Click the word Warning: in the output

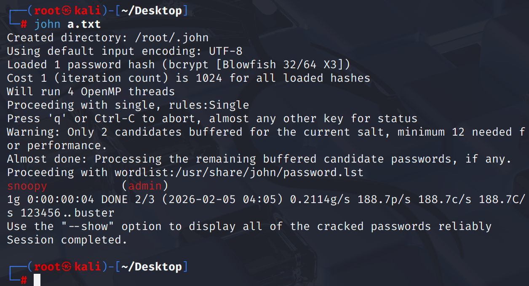point(34,132)
